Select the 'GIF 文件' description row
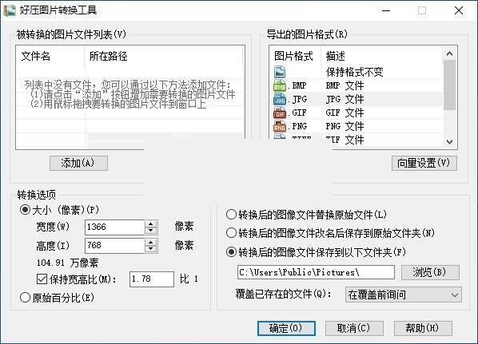The width and height of the screenshot is (478, 344). [345, 113]
